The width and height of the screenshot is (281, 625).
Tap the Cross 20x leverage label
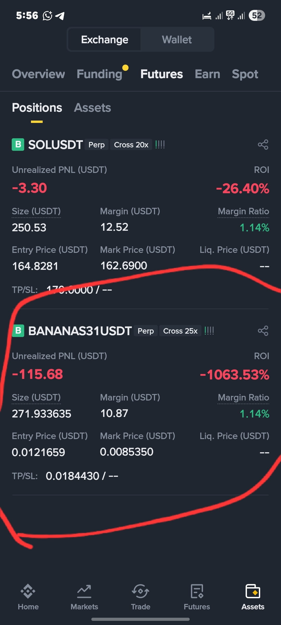click(x=131, y=145)
